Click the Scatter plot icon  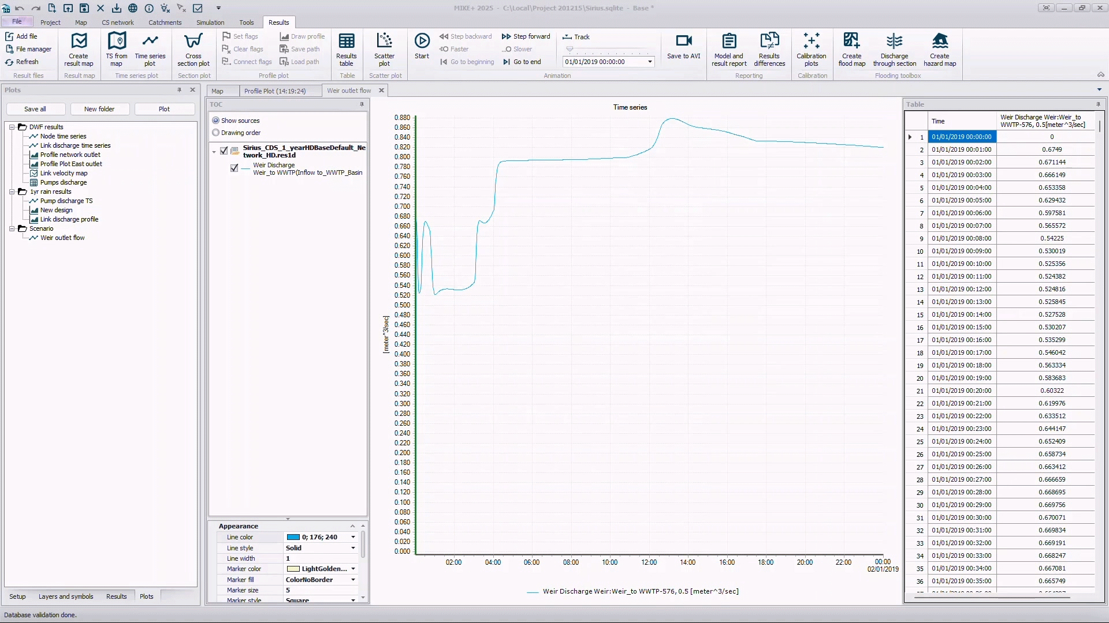(x=384, y=42)
